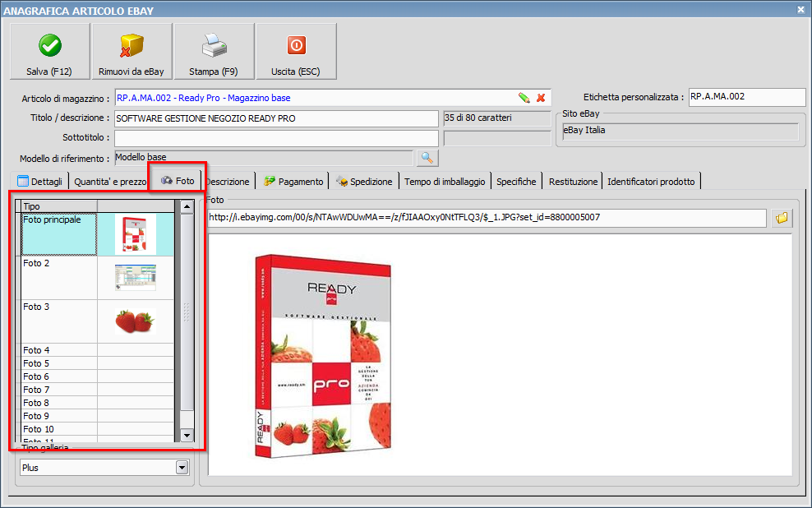
Task: Open the Spedizione tab
Action: pyautogui.click(x=364, y=182)
